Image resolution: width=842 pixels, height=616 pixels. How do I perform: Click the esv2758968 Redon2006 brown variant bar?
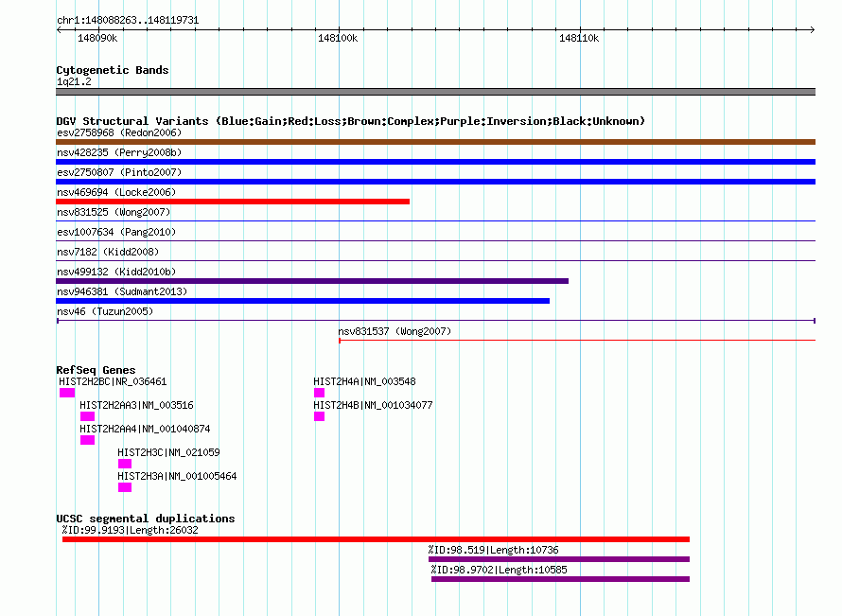pyautogui.click(x=435, y=142)
